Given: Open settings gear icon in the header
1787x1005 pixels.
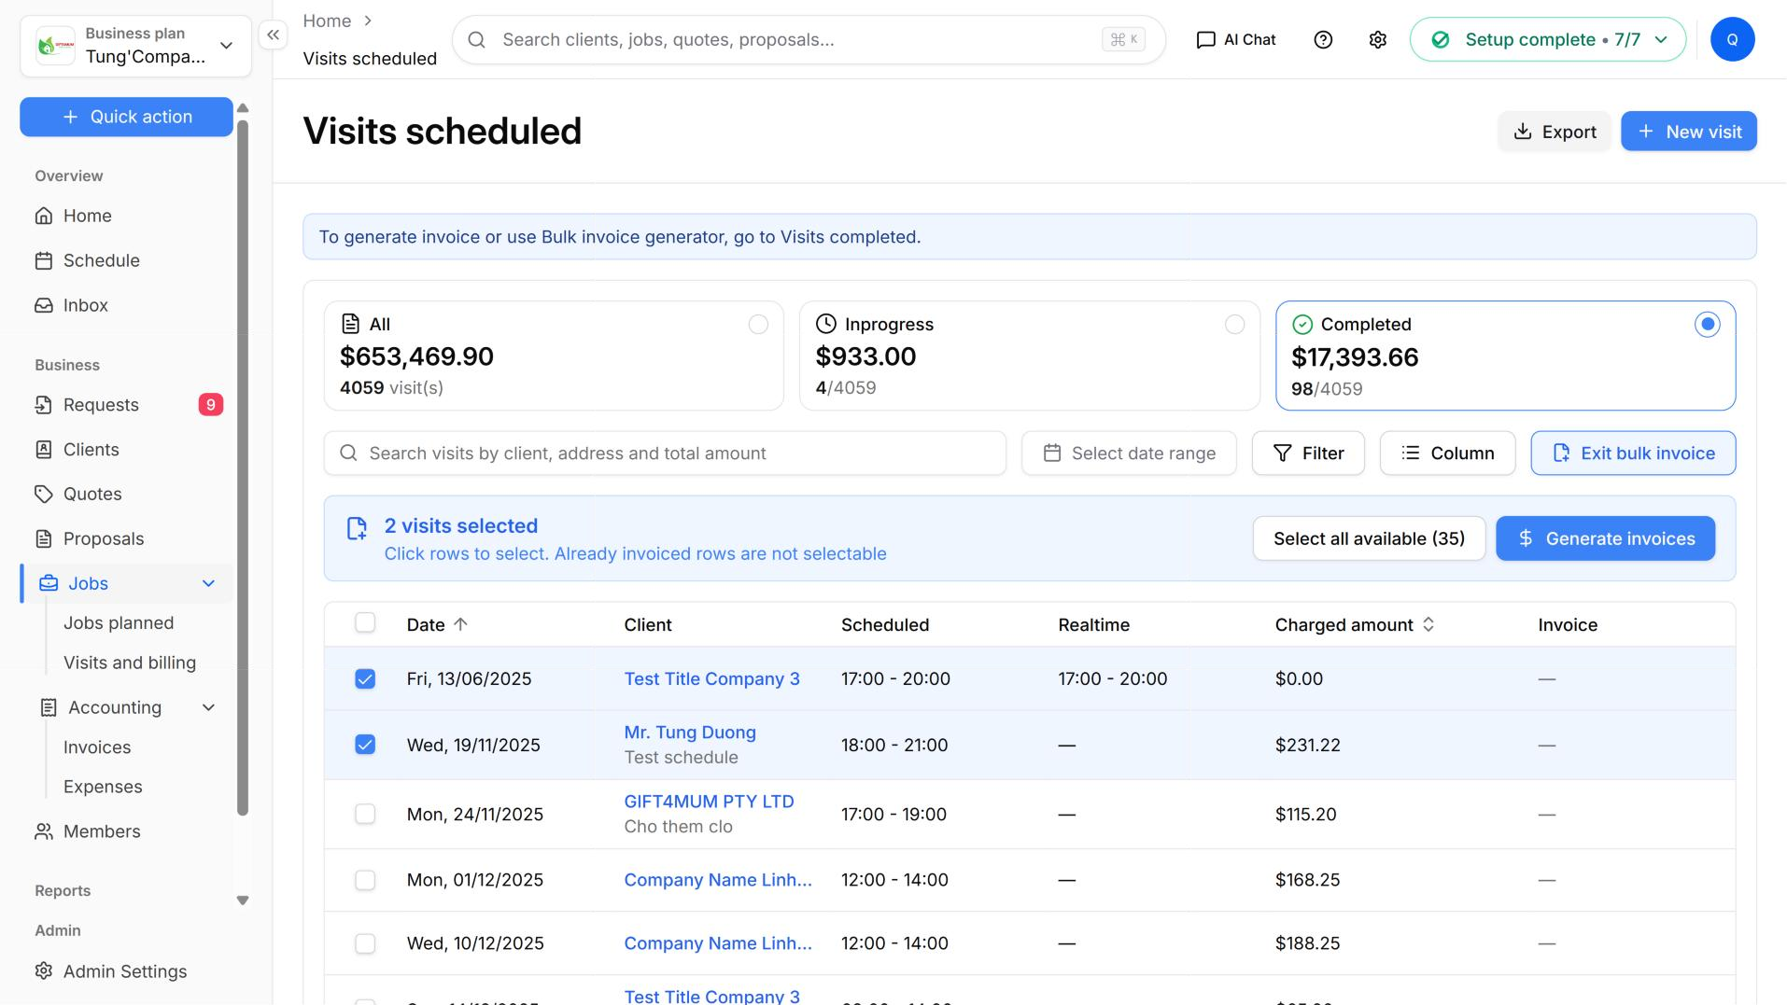Looking at the screenshot, I should pos(1377,39).
